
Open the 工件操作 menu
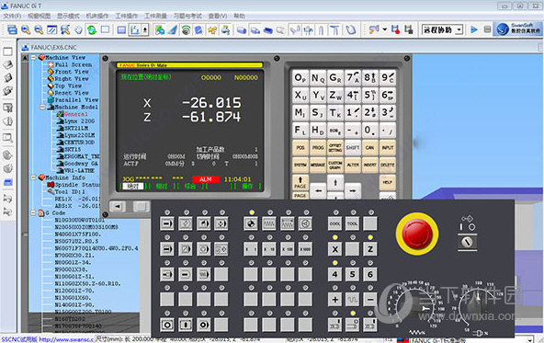tap(126, 16)
